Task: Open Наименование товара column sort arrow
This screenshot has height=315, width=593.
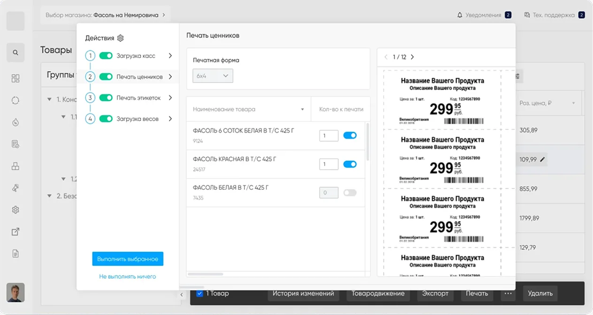Action: click(x=303, y=109)
